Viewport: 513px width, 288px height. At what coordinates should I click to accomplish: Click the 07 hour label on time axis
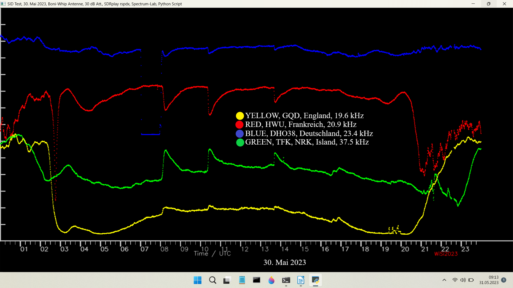pos(145,249)
